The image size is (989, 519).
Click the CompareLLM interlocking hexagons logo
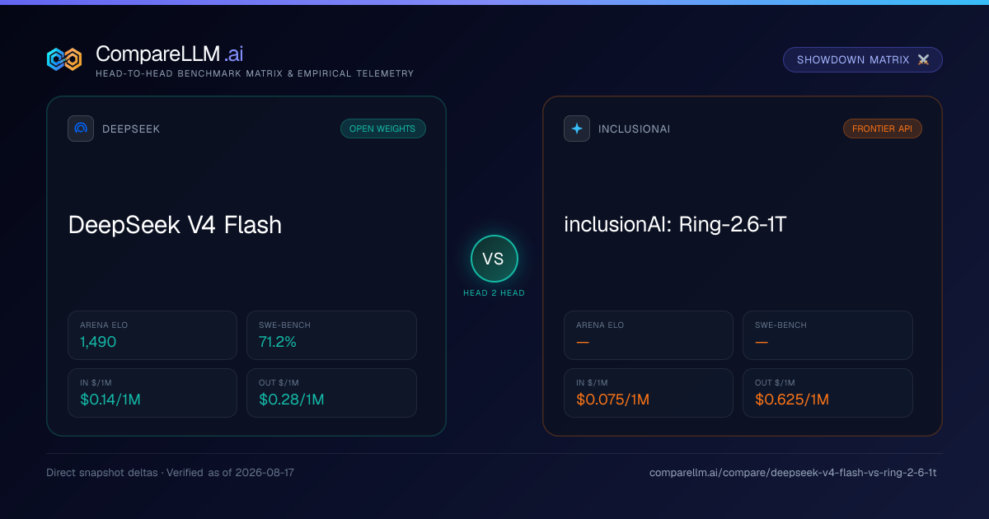click(64, 59)
